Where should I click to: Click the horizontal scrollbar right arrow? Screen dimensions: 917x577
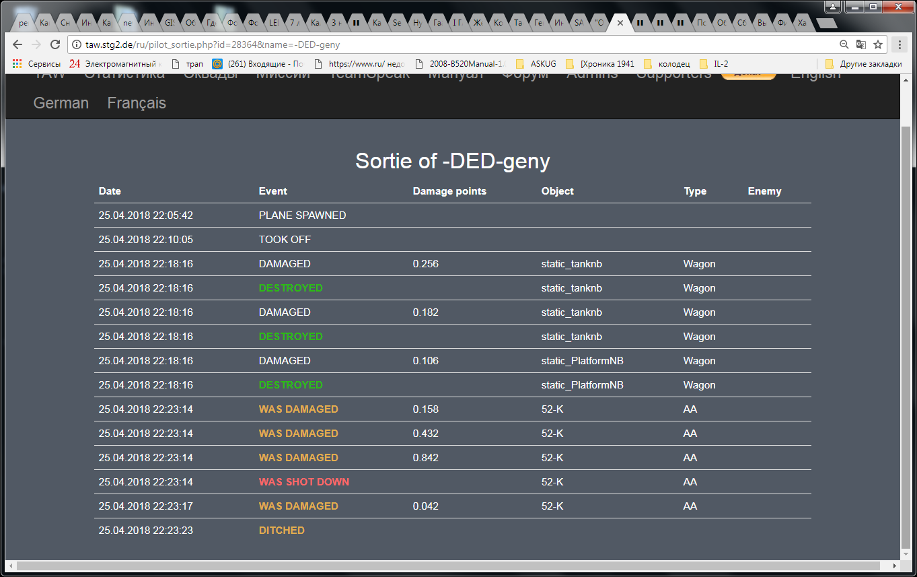[895, 566]
